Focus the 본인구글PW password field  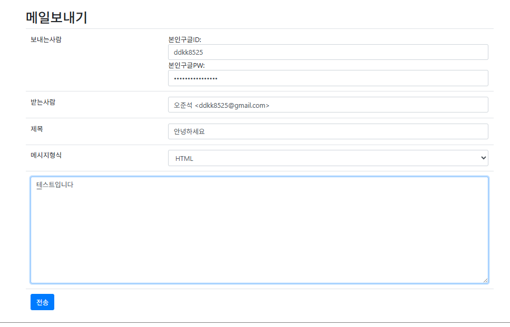click(x=328, y=78)
